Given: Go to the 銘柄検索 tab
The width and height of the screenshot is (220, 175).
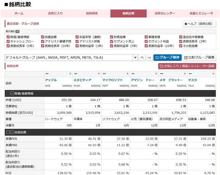Looking at the screenshot, I should tap(92, 13).
